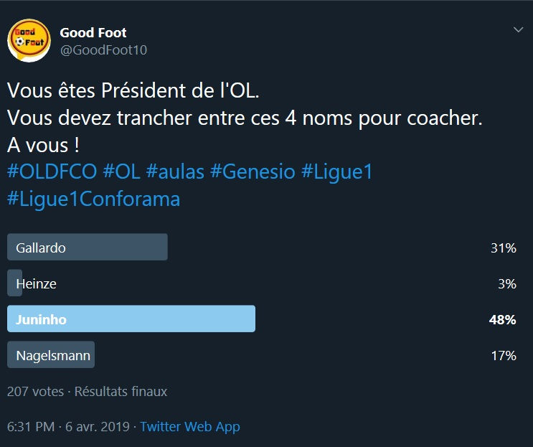
Task: Select the highlighted Juninho poll bar
Action: pyautogui.click(x=131, y=319)
